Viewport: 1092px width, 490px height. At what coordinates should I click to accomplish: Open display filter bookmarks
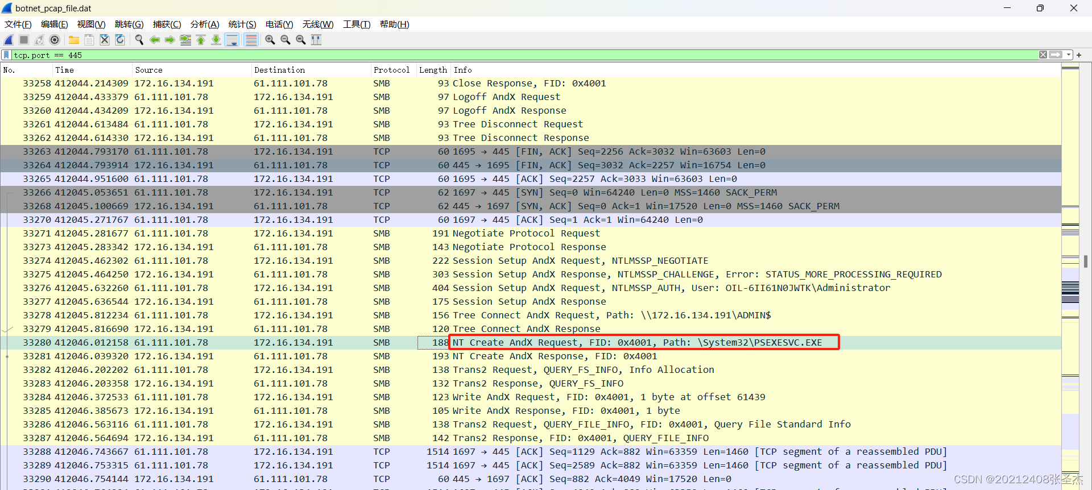coord(7,55)
